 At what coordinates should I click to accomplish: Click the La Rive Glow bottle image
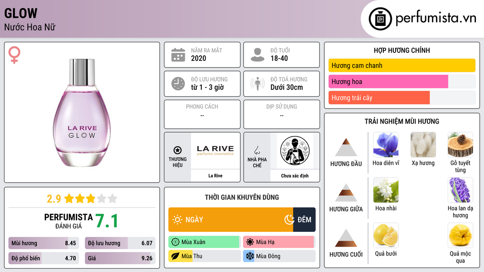click(x=82, y=112)
